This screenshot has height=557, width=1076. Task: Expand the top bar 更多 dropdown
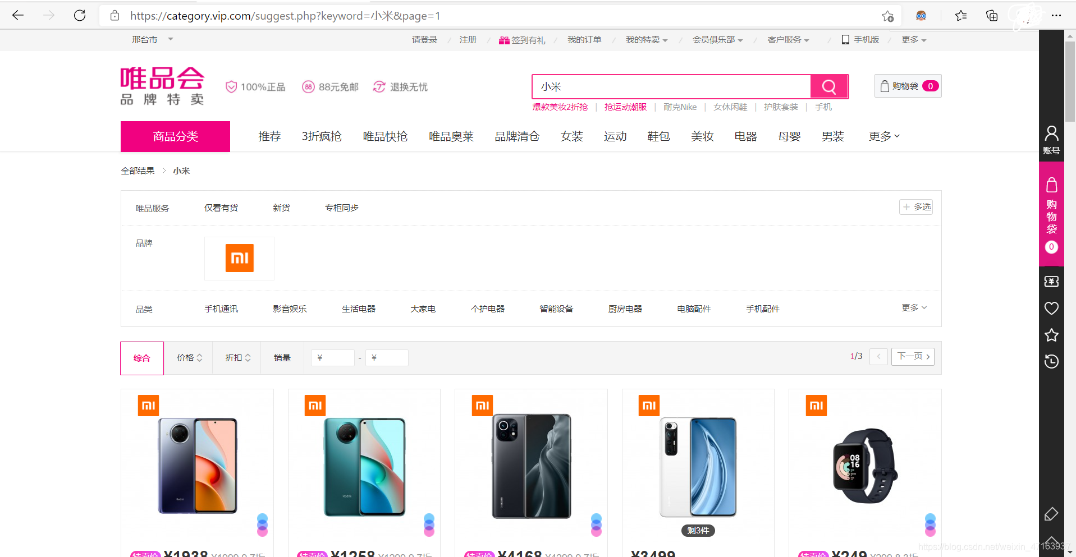point(914,40)
